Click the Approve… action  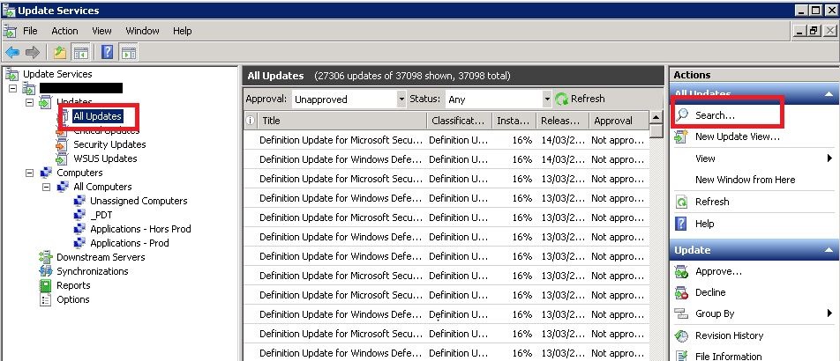(x=718, y=272)
